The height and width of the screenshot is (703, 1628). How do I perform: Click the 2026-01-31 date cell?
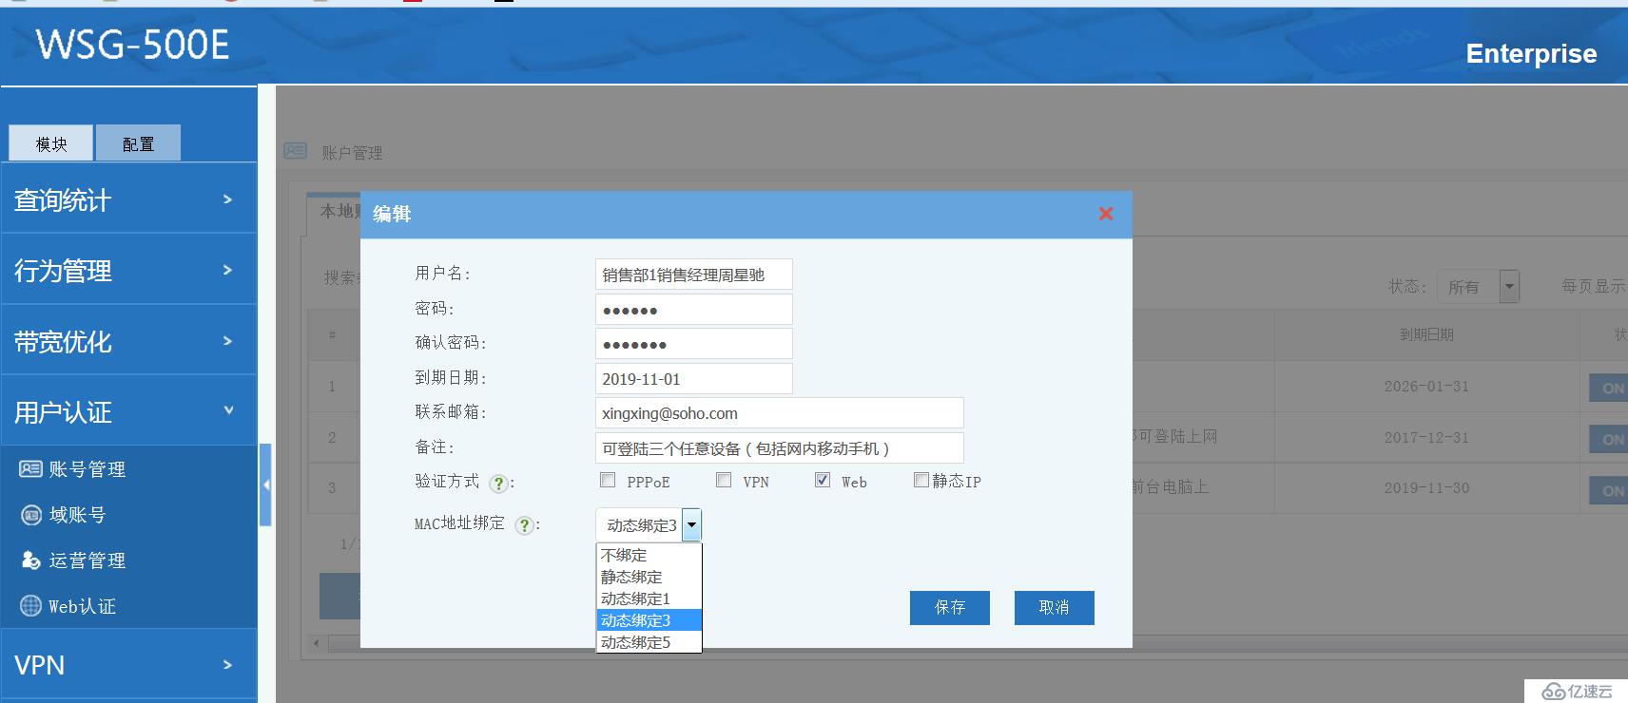[x=1426, y=387]
